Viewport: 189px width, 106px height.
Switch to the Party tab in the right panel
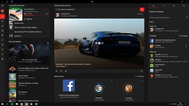[164, 6]
